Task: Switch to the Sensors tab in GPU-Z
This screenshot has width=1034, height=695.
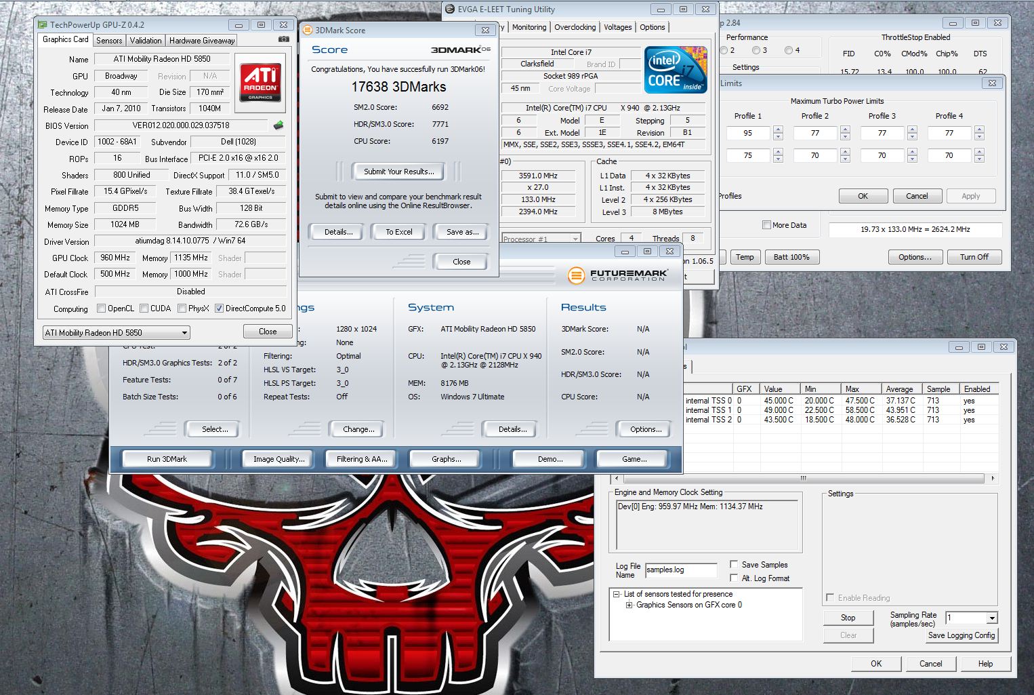Action: point(109,41)
